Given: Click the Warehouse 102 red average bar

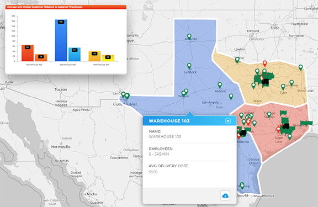Looking at the screenshot, I should (x=28, y=53).
